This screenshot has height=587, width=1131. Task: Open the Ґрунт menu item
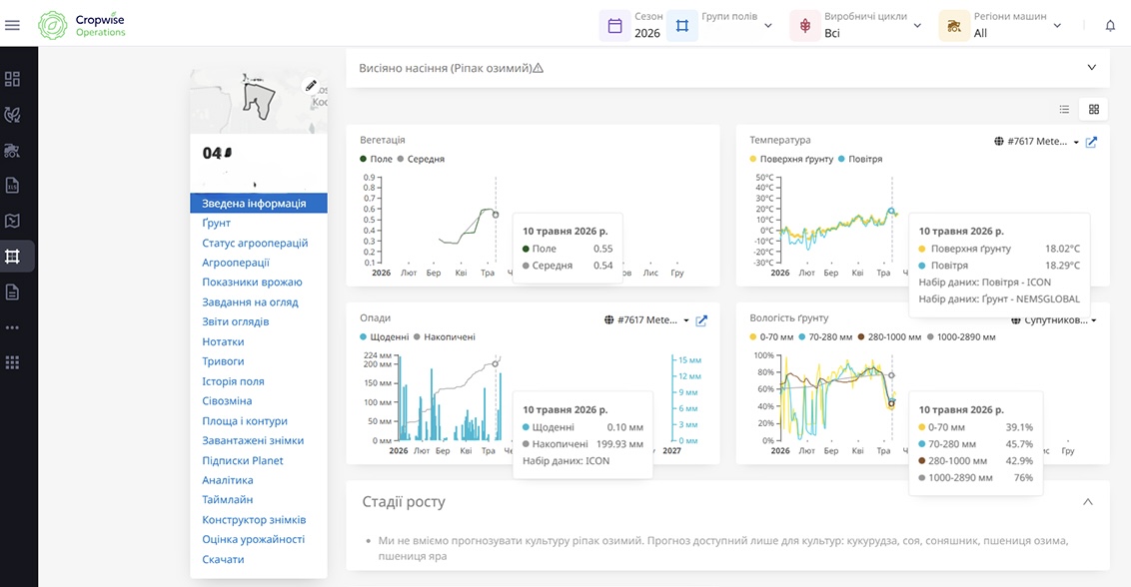(217, 223)
